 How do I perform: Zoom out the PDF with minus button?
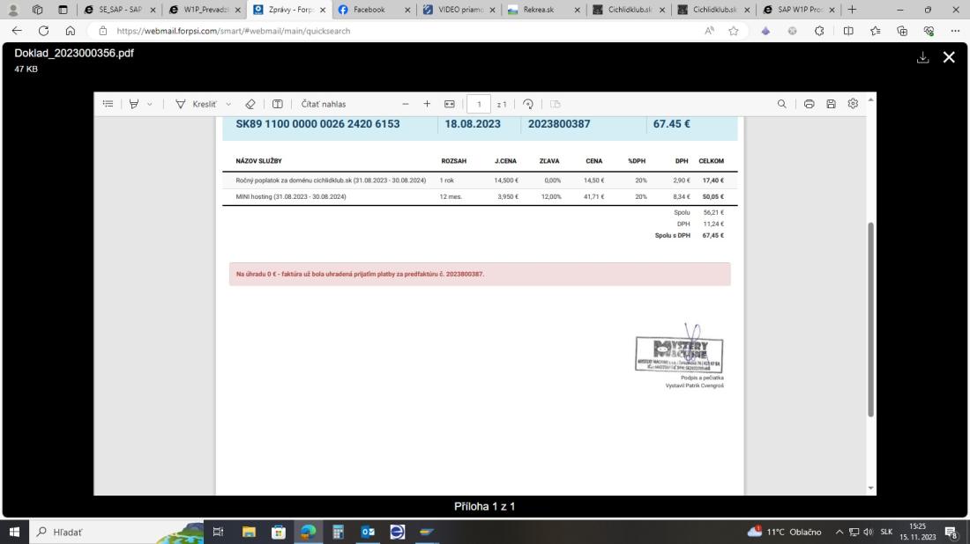(x=406, y=104)
